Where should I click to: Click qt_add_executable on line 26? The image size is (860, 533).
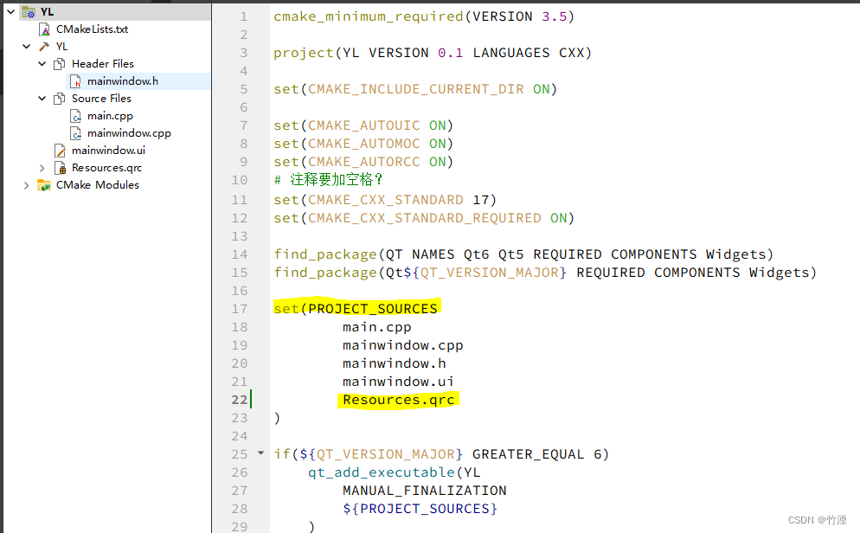tap(382, 472)
